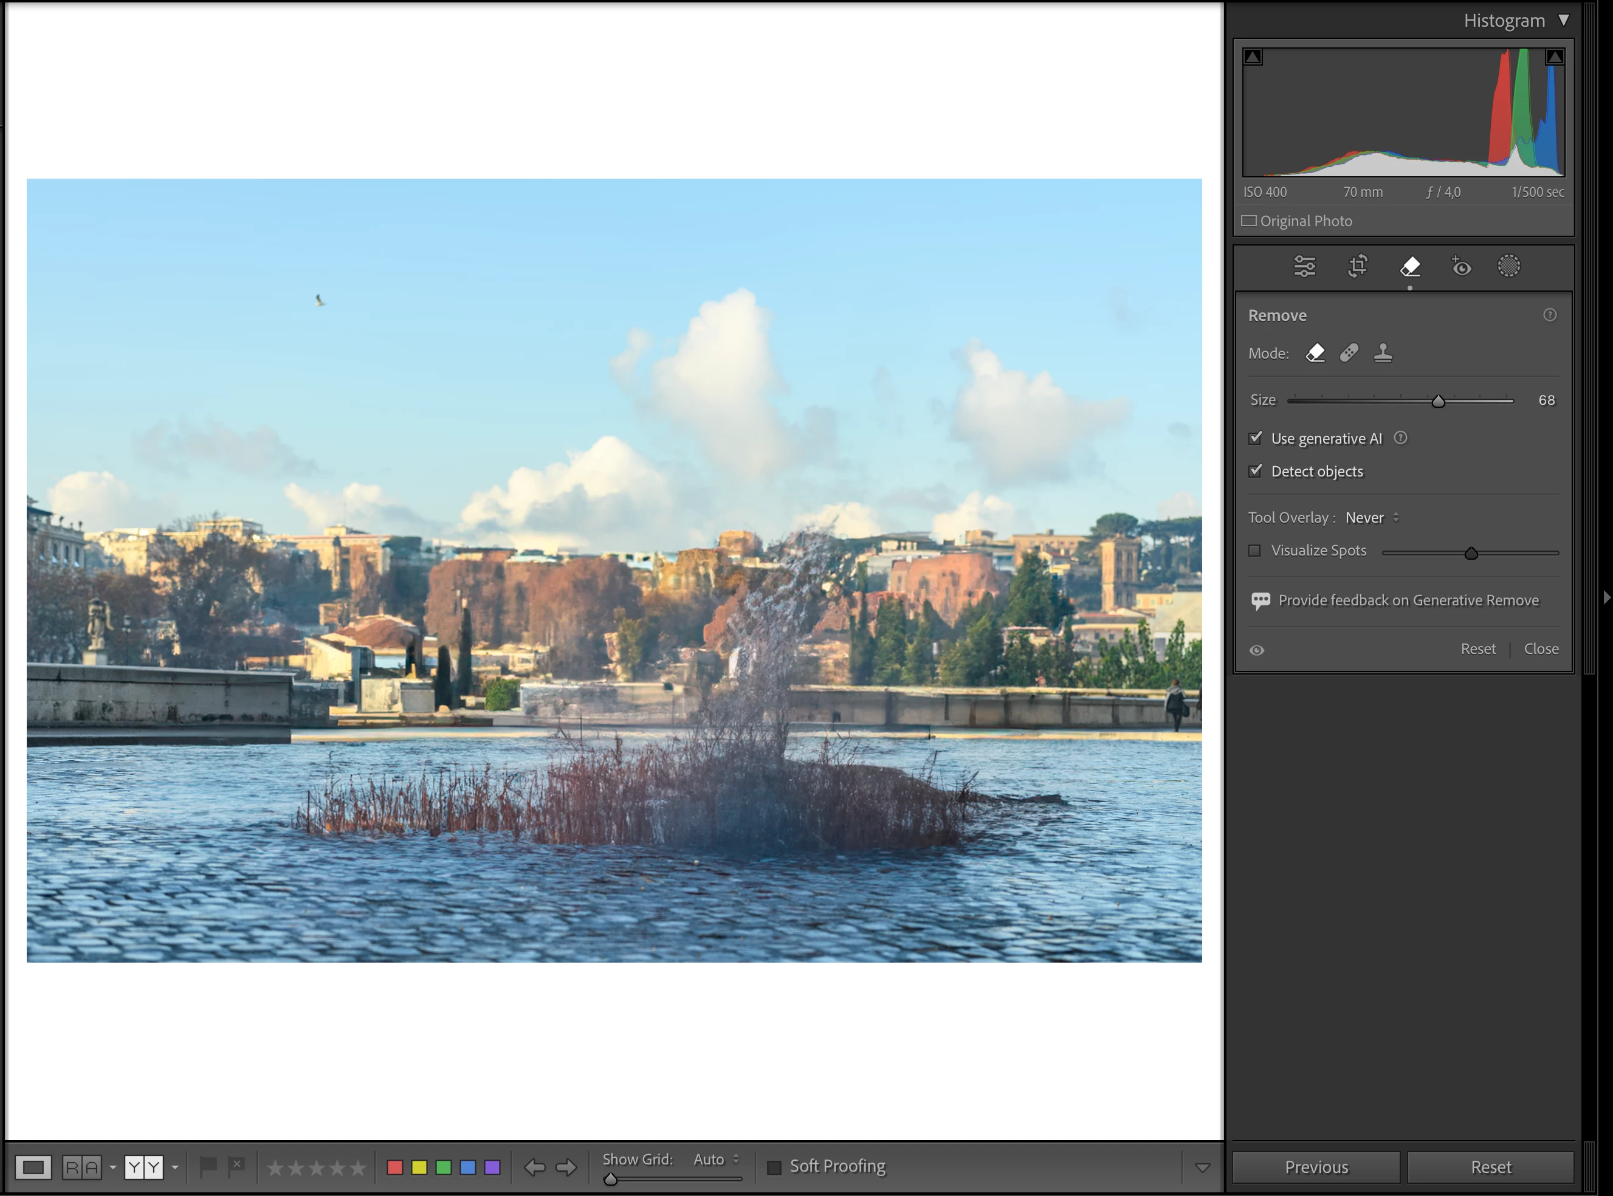Open Show Grid Auto dropdown
Image resolution: width=1613 pixels, height=1196 pixels.
(x=716, y=1159)
